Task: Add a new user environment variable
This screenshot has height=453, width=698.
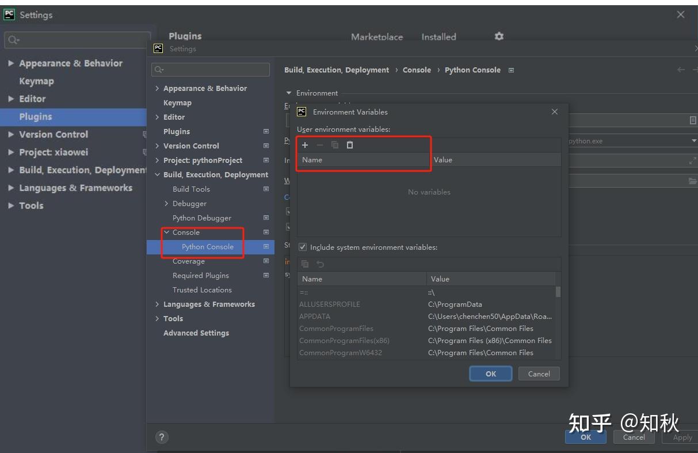Action: tap(305, 145)
